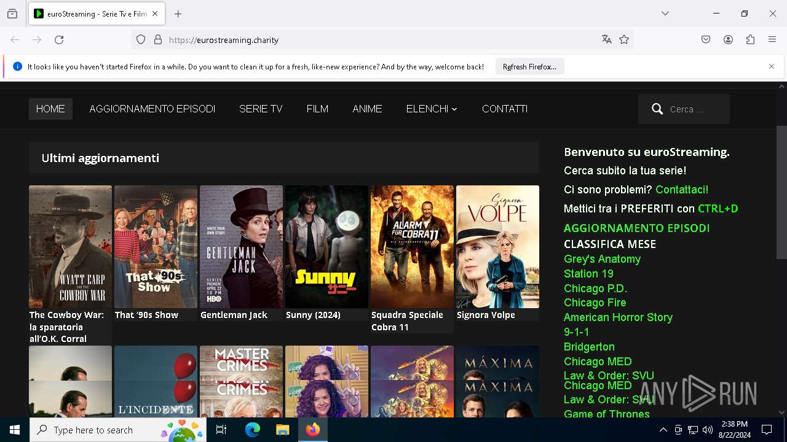The width and height of the screenshot is (787, 442).
Task: Click the Contattaci! link
Action: (x=682, y=190)
